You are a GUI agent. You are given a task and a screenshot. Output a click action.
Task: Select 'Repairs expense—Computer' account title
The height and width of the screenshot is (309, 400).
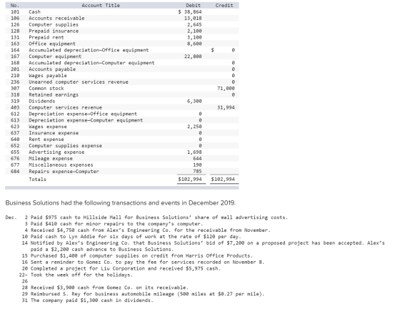point(64,172)
